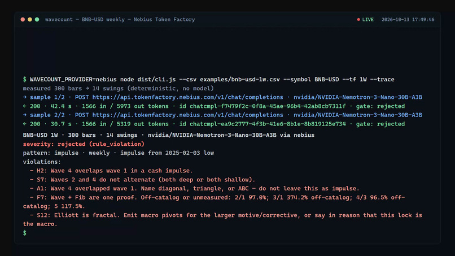Click the A1 diagonal, triangle violation line

tap(194, 189)
